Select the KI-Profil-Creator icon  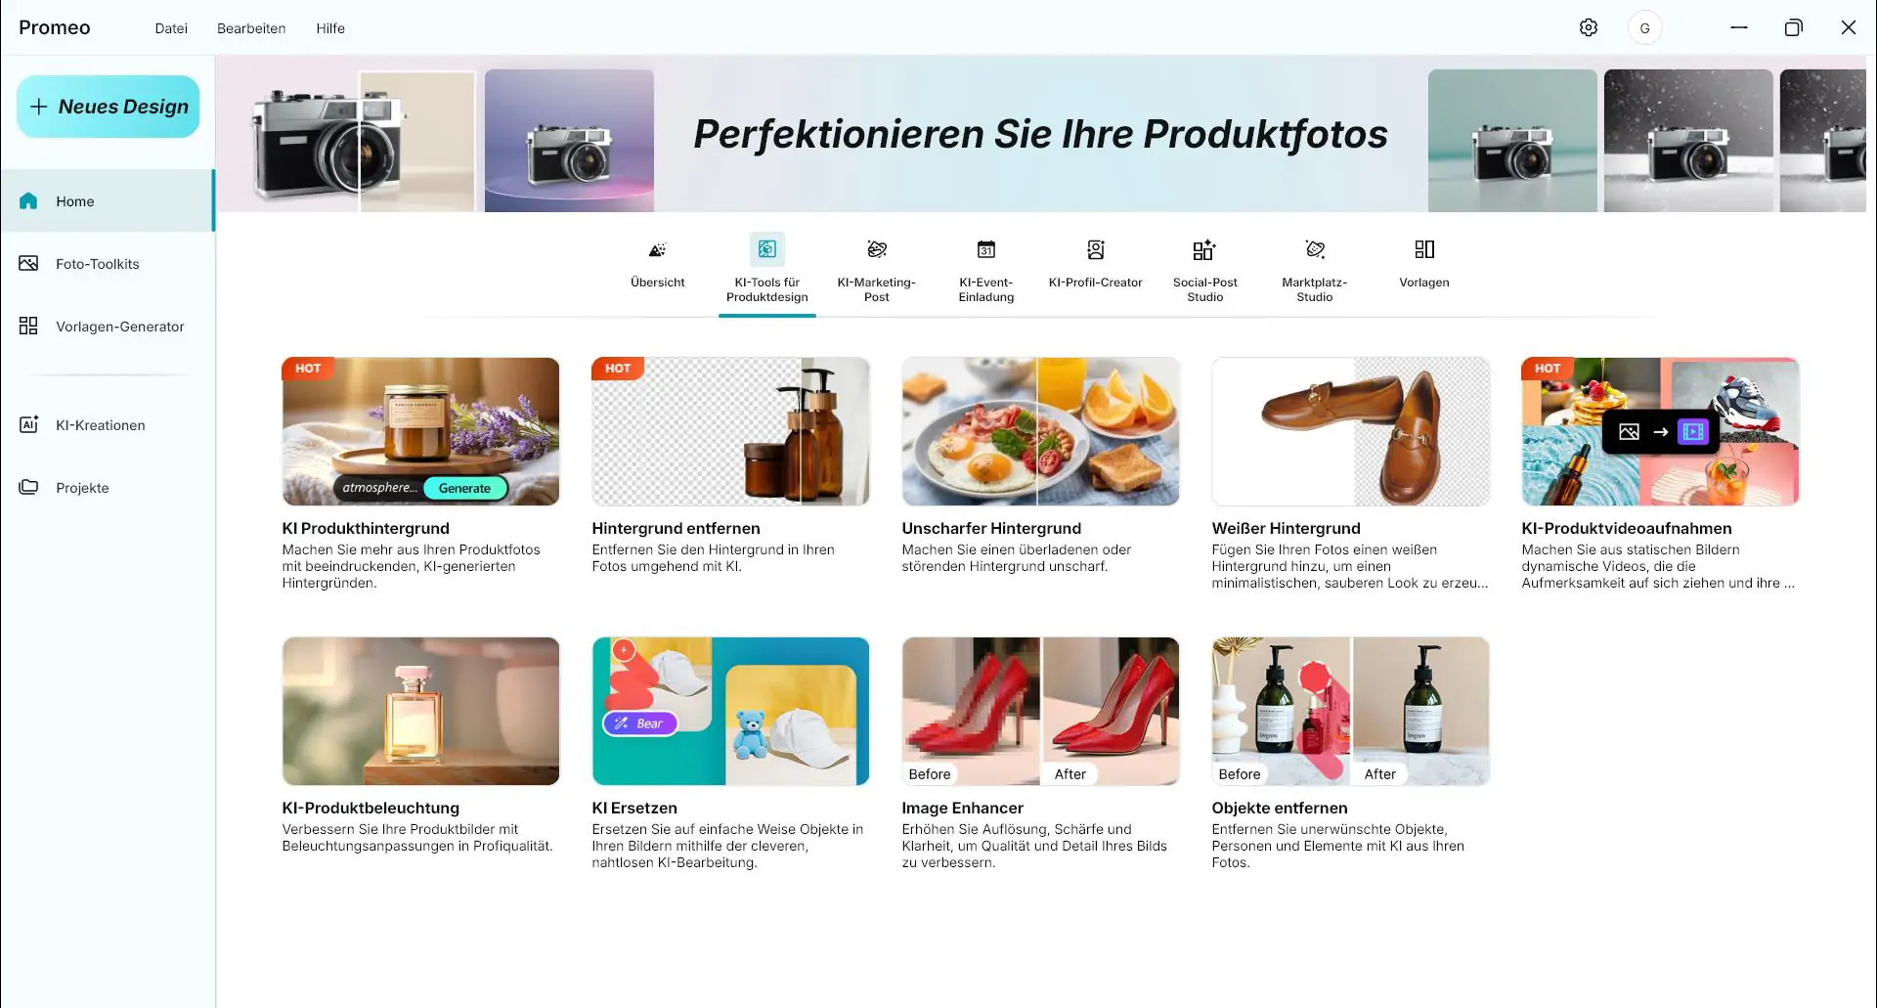click(1096, 249)
